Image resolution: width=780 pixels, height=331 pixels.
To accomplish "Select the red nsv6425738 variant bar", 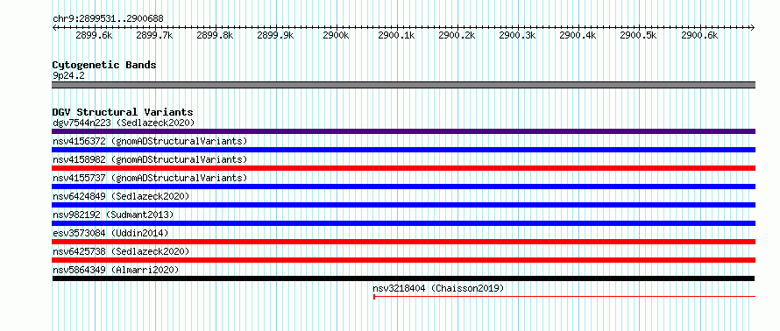I will click(403, 260).
